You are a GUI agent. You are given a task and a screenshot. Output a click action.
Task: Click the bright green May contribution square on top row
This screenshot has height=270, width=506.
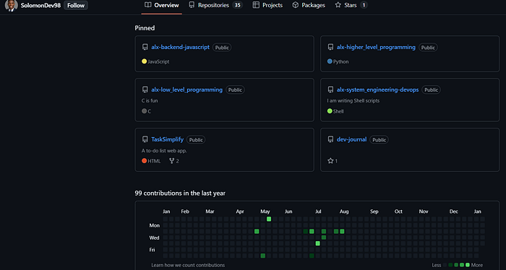(269, 219)
